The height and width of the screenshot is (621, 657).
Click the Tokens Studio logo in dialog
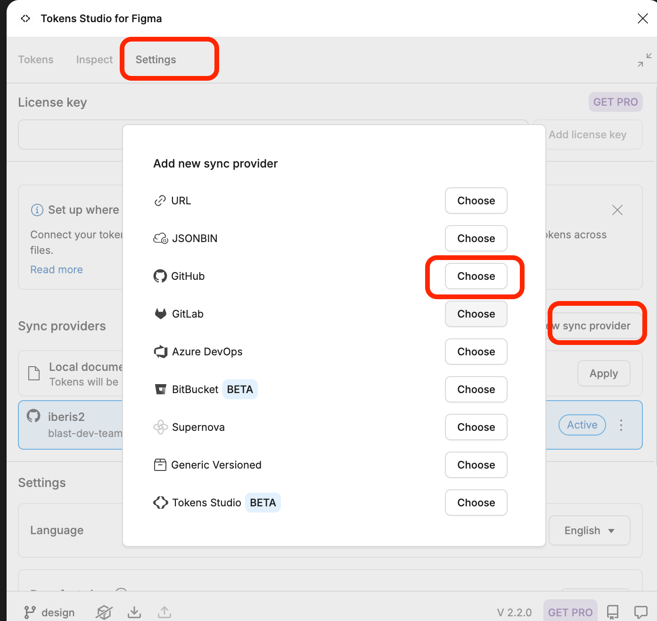161,503
